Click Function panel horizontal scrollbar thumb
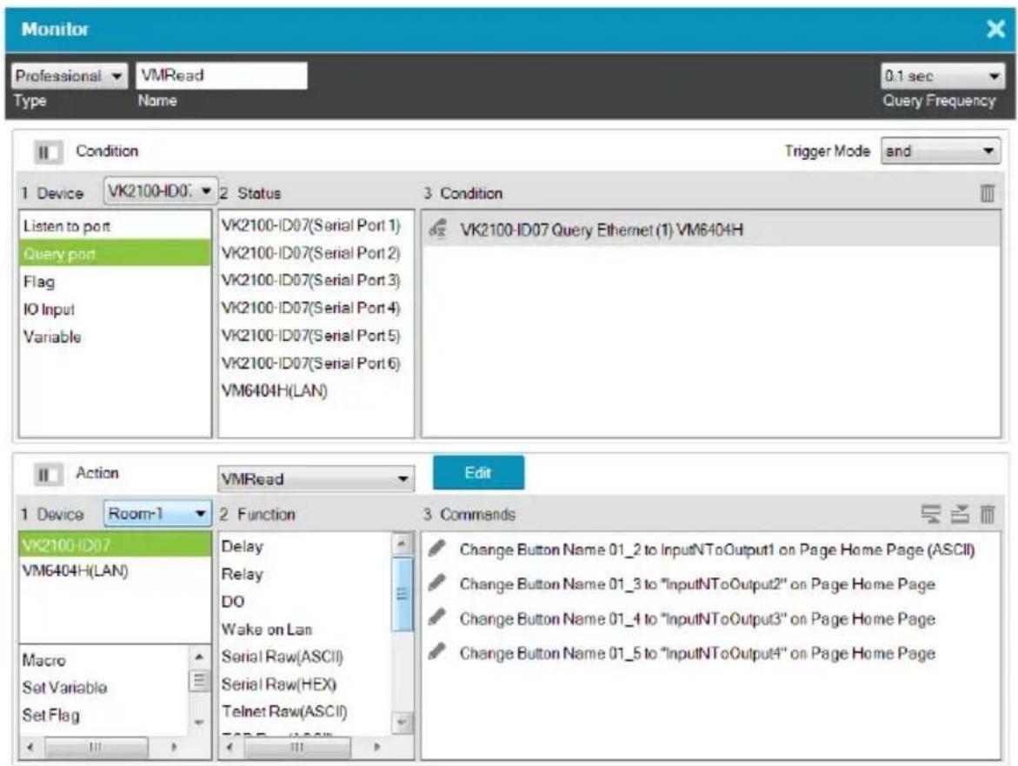 click(296, 747)
